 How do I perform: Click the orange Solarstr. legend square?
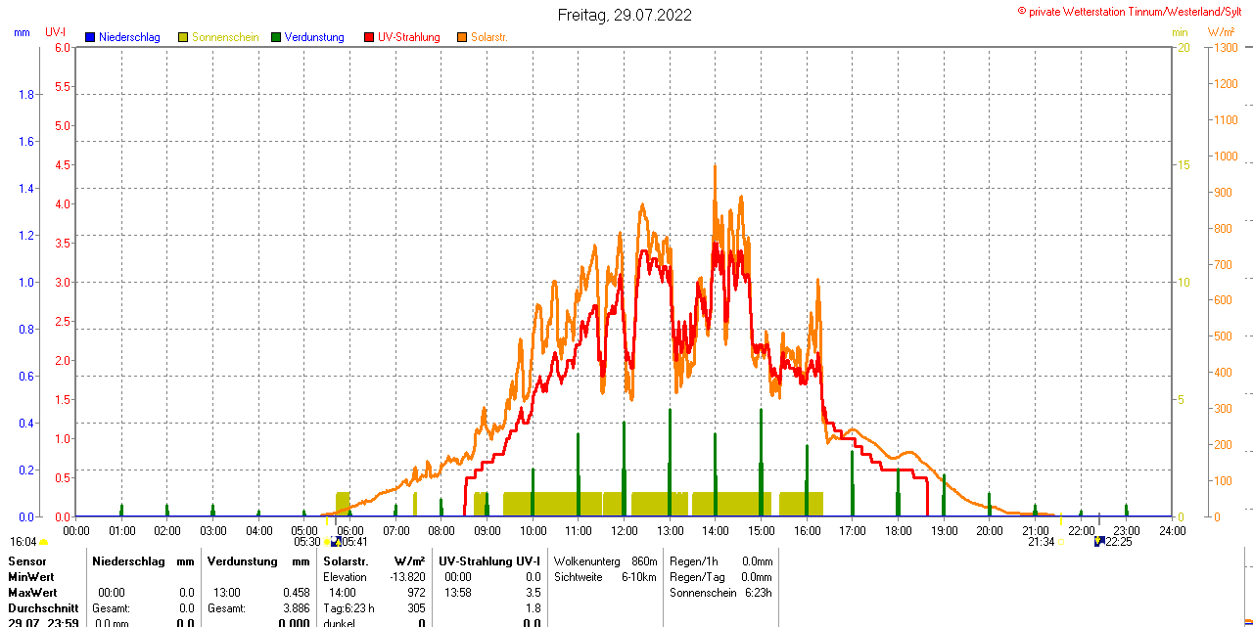(462, 37)
